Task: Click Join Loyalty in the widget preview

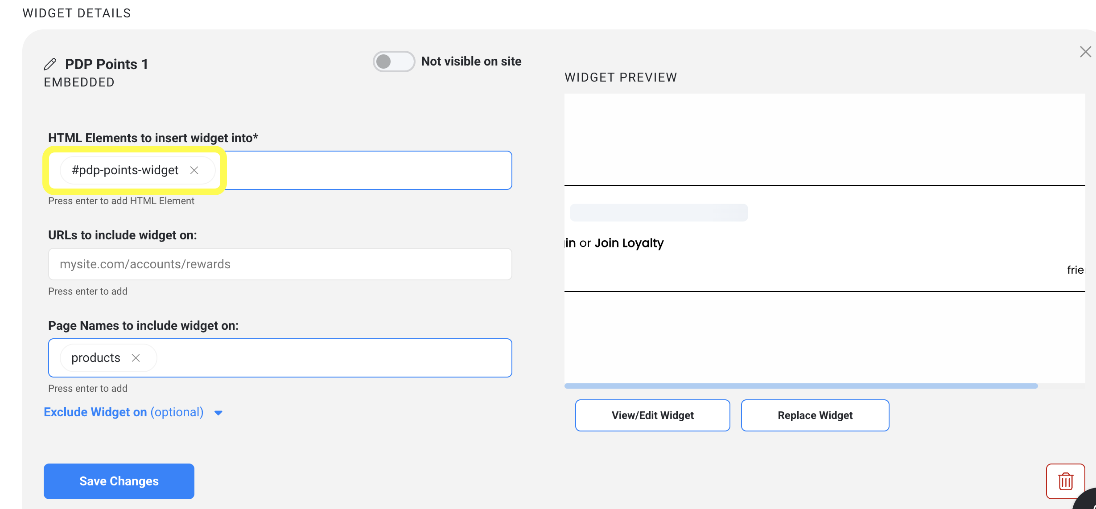Action: click(629, 243)
